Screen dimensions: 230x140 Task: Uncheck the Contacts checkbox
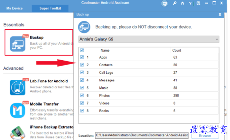coord(82,65)
